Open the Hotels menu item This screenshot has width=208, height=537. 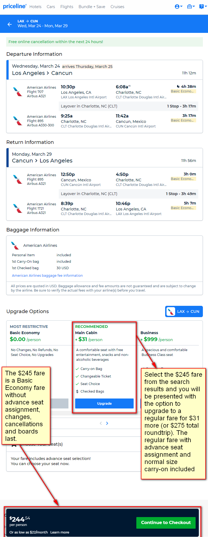35,7
